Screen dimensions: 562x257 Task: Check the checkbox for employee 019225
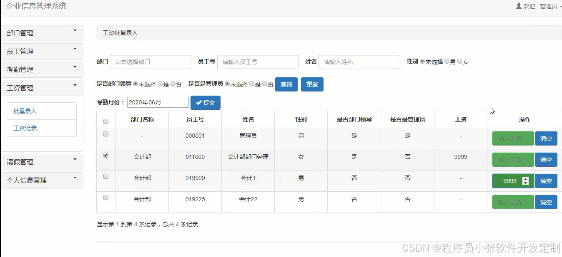coord(105,197)
